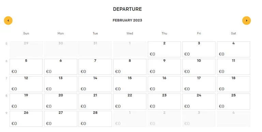Choose Saturday February 4

pyautogui.click(x=233, y=49)
